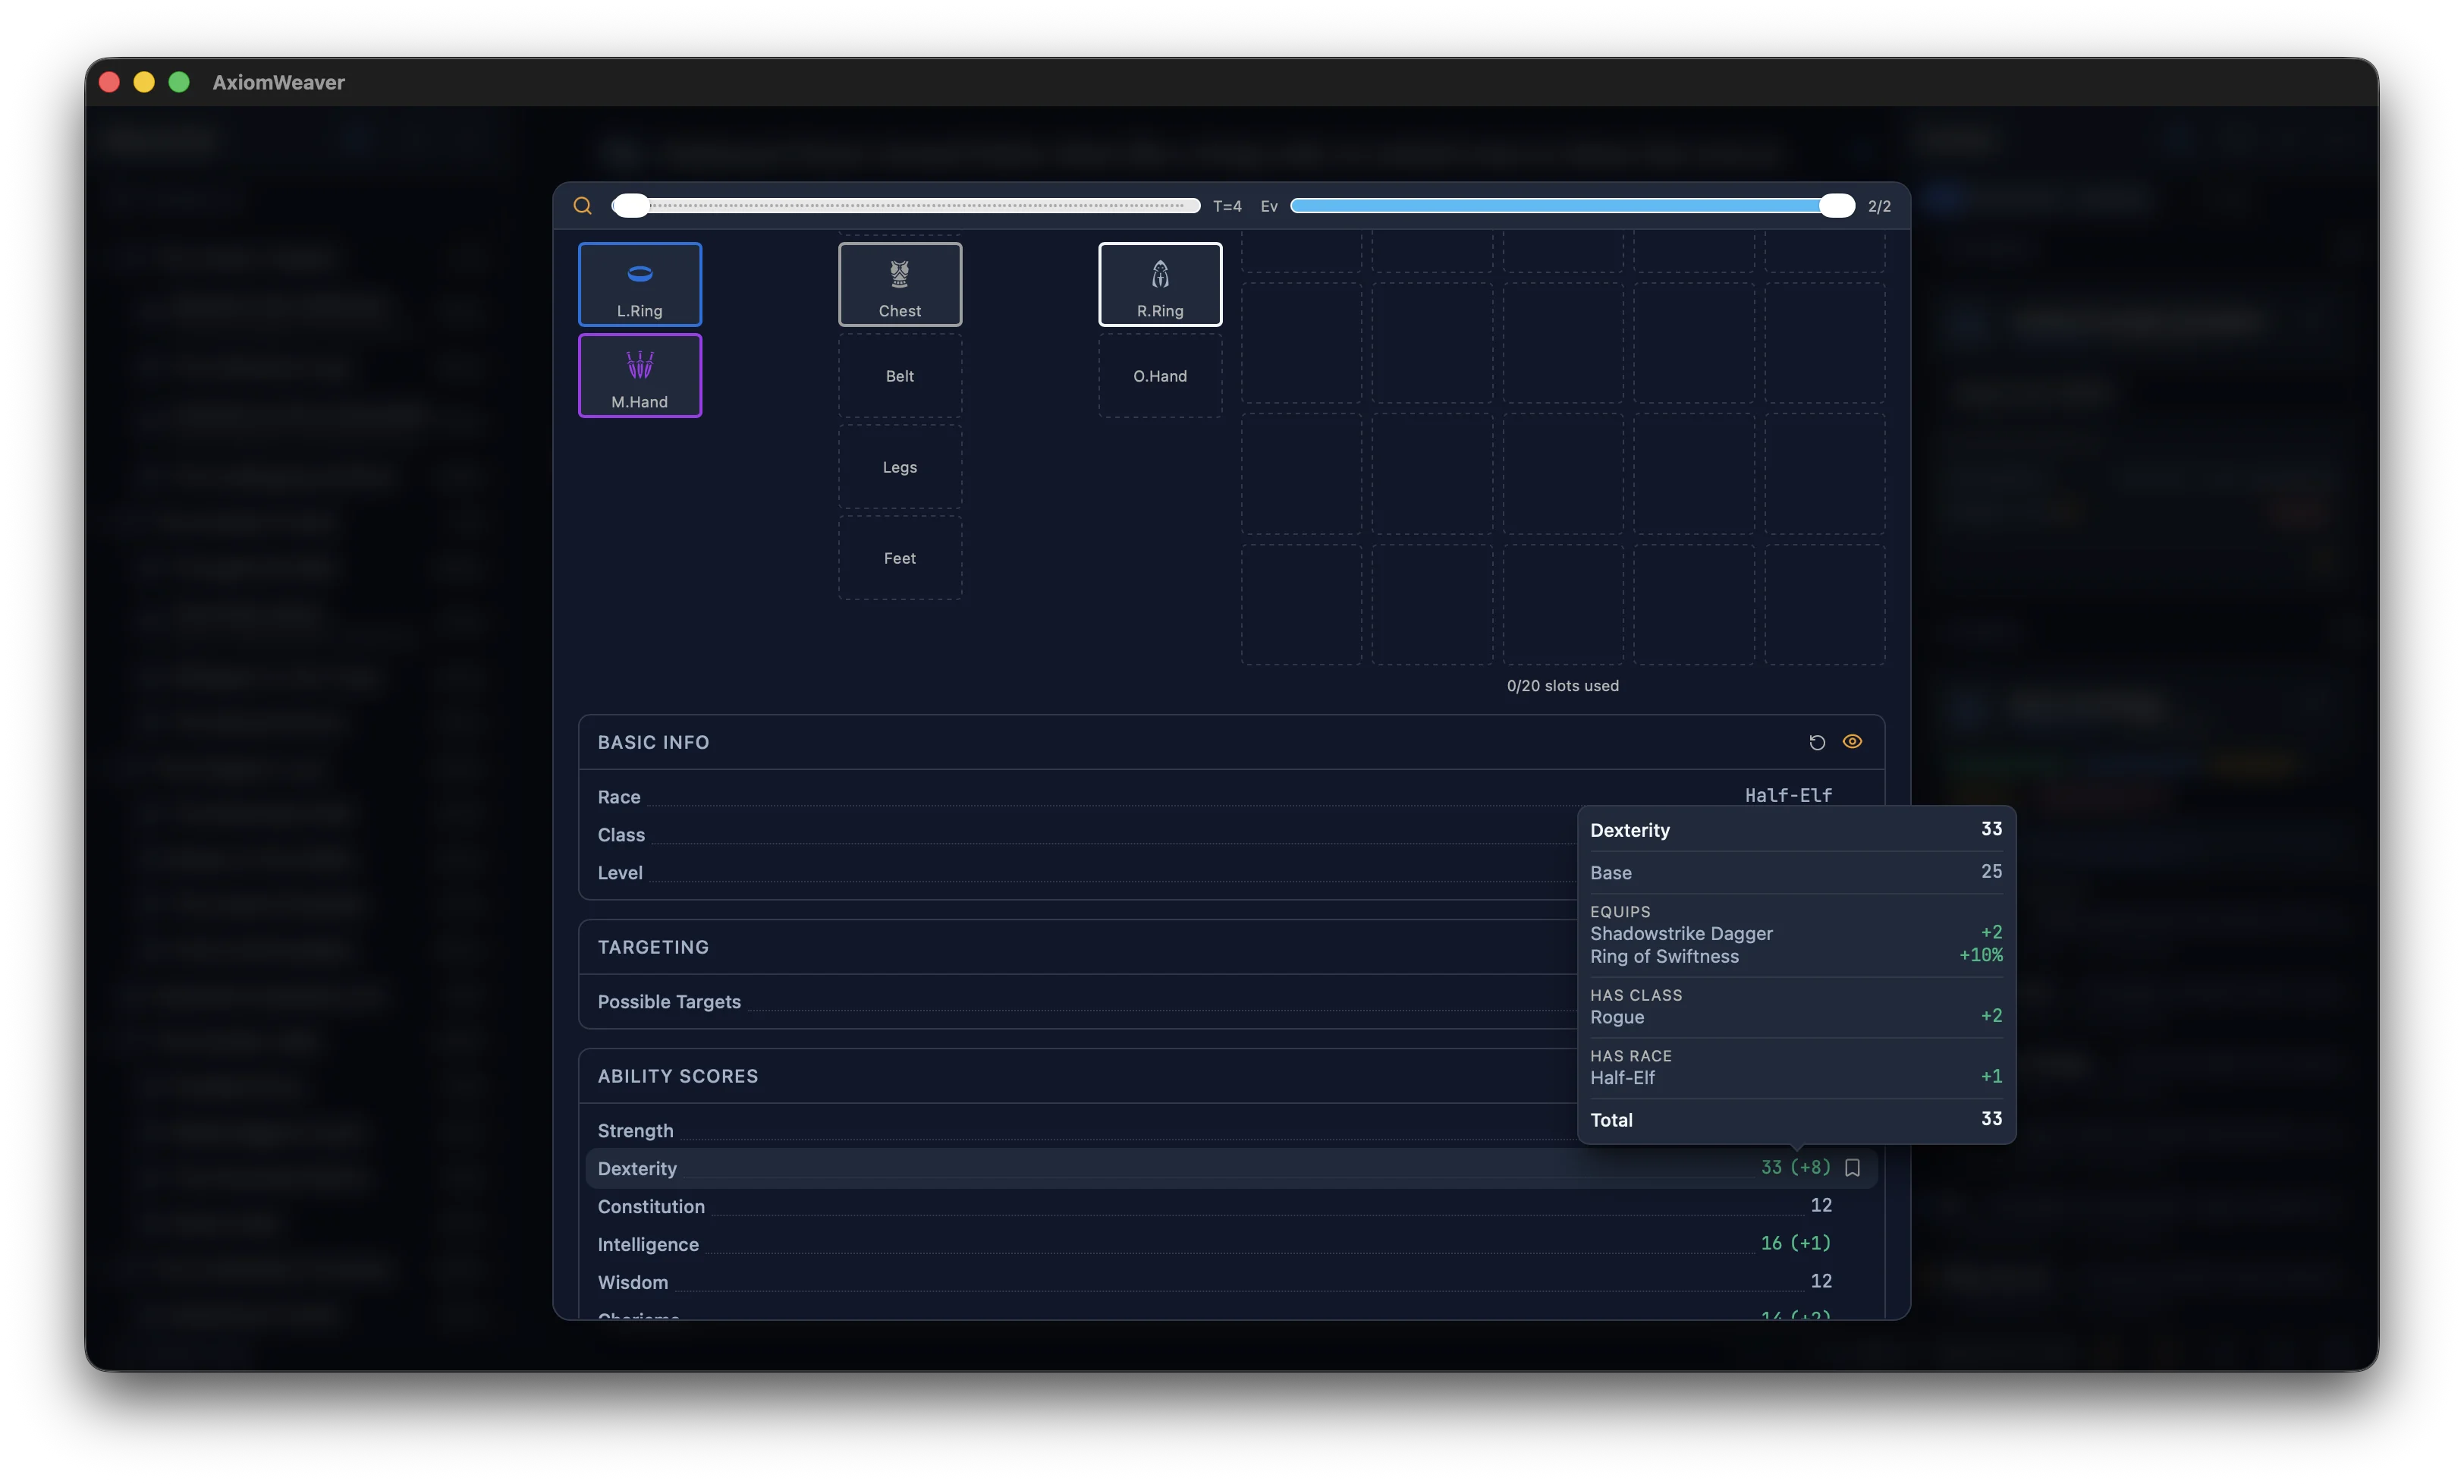Toggle the eye visibility icon in Basic Info
The width and height of the screenshot is (2464, 1484).
[1851, 742]
